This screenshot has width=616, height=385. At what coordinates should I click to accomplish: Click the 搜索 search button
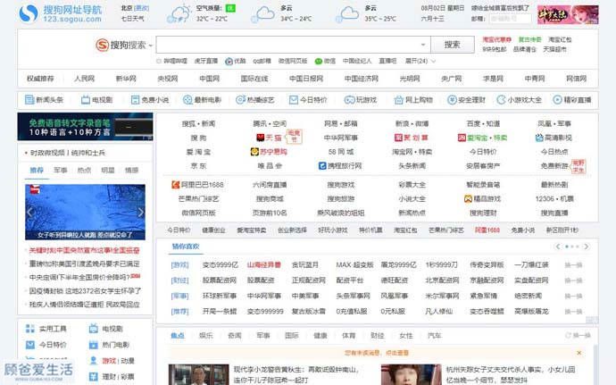452,45
